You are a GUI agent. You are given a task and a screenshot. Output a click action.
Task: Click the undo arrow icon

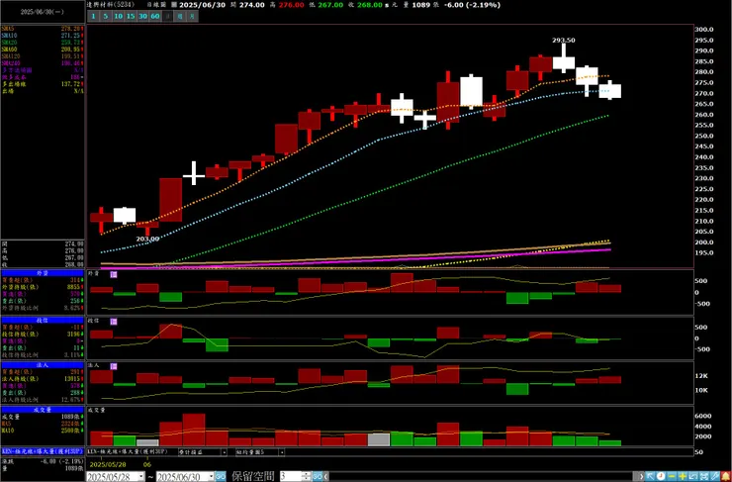[x=692, y=476]
